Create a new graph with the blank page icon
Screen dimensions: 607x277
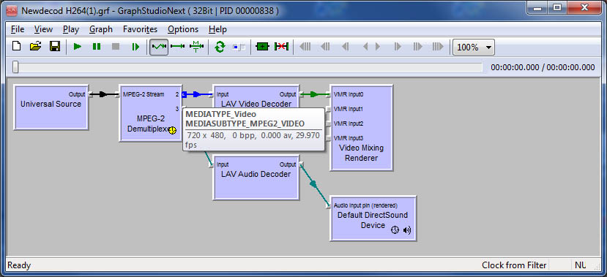coord(16,47)
